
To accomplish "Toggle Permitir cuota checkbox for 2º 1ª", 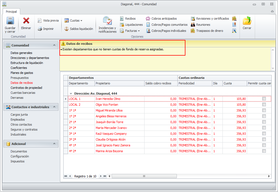I will coord(264,122).
